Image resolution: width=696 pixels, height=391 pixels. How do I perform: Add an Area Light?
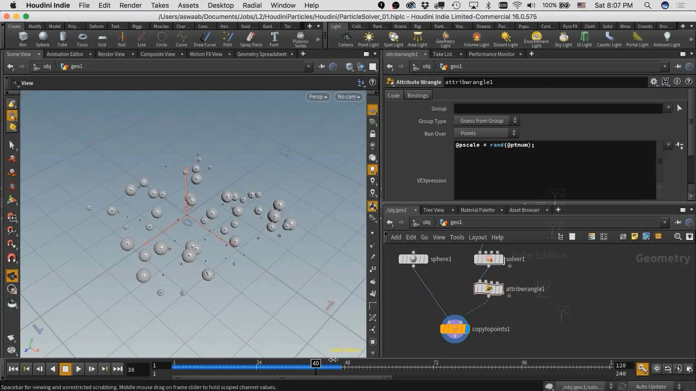pyautogui.click(x=417, y=39)
